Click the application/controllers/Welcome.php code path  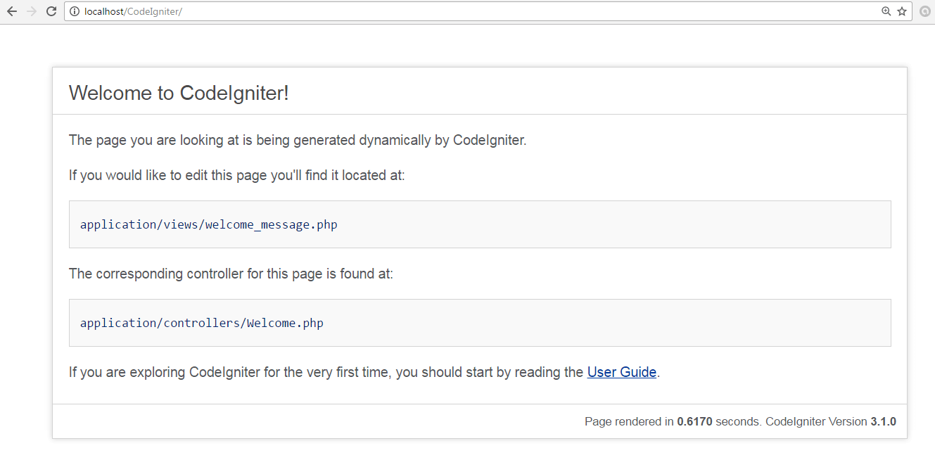click(202, 324)
